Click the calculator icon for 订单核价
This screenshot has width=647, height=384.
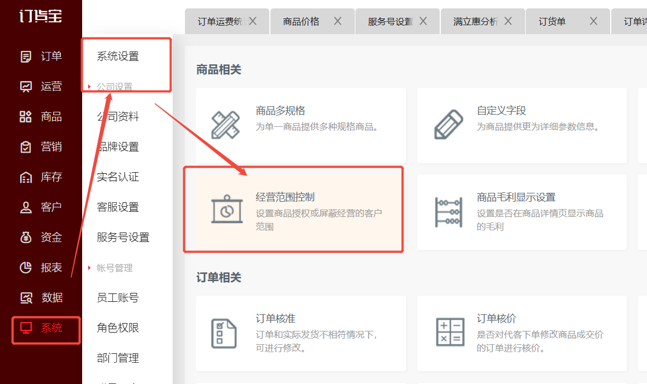tap(450, 331)
